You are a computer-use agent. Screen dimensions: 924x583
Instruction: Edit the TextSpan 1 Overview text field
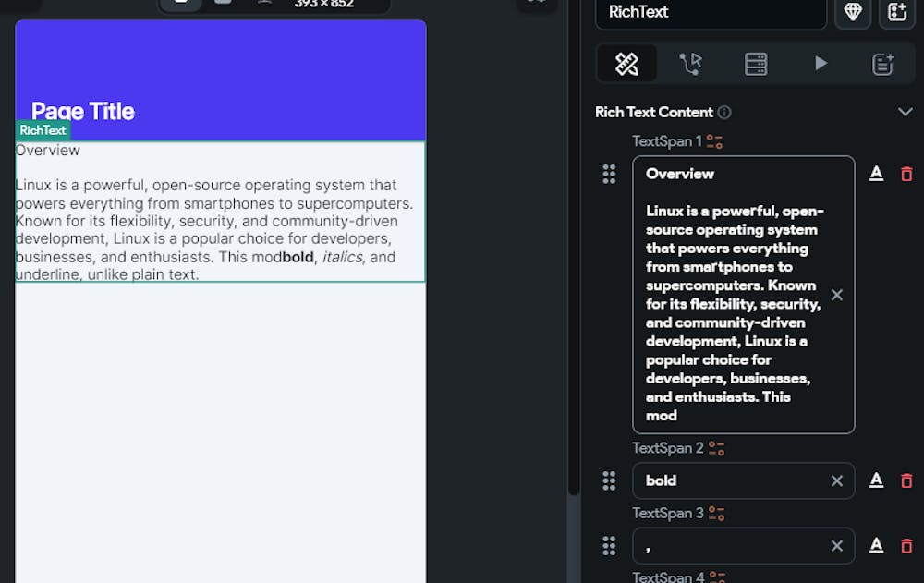743,295
